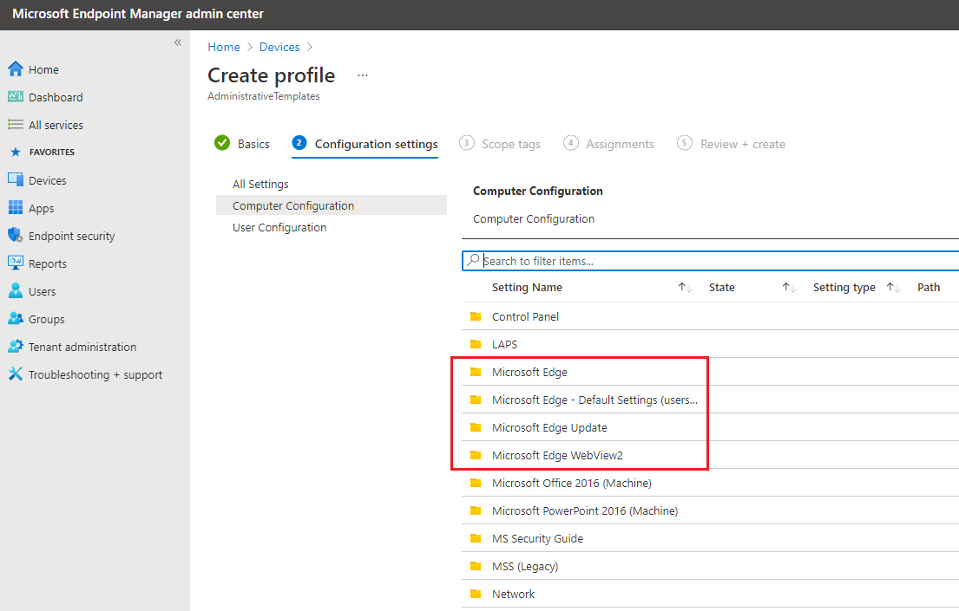Open the MS Security Guide folder icon
959x611 pixels.
pos(476,538)
